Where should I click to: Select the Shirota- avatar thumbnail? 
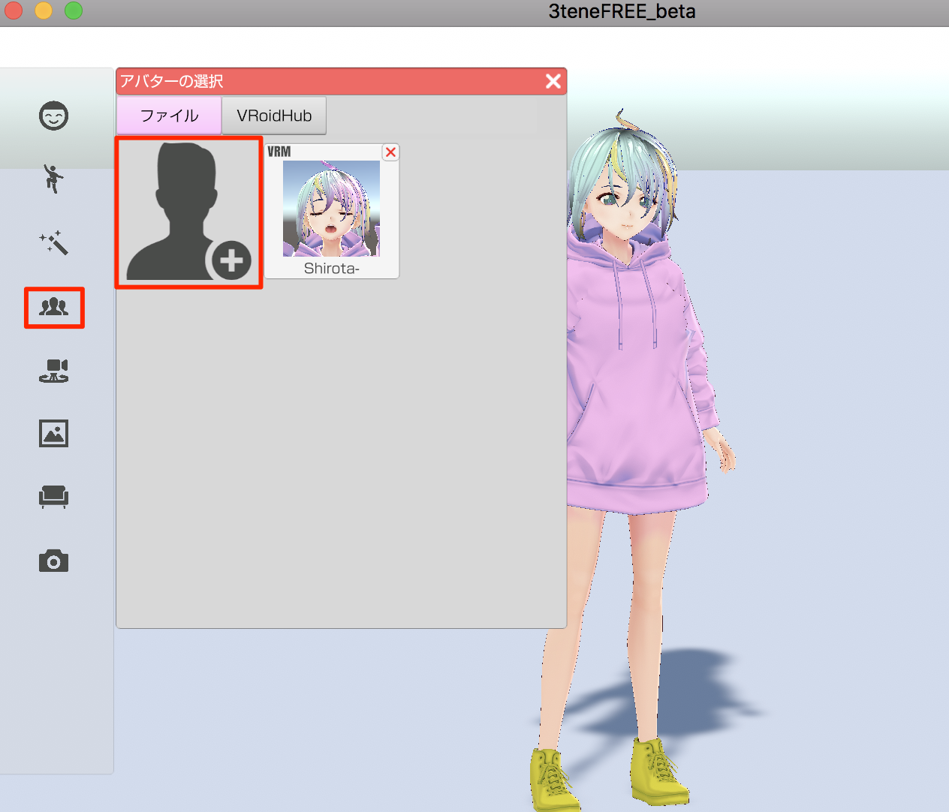click(331, 209)
